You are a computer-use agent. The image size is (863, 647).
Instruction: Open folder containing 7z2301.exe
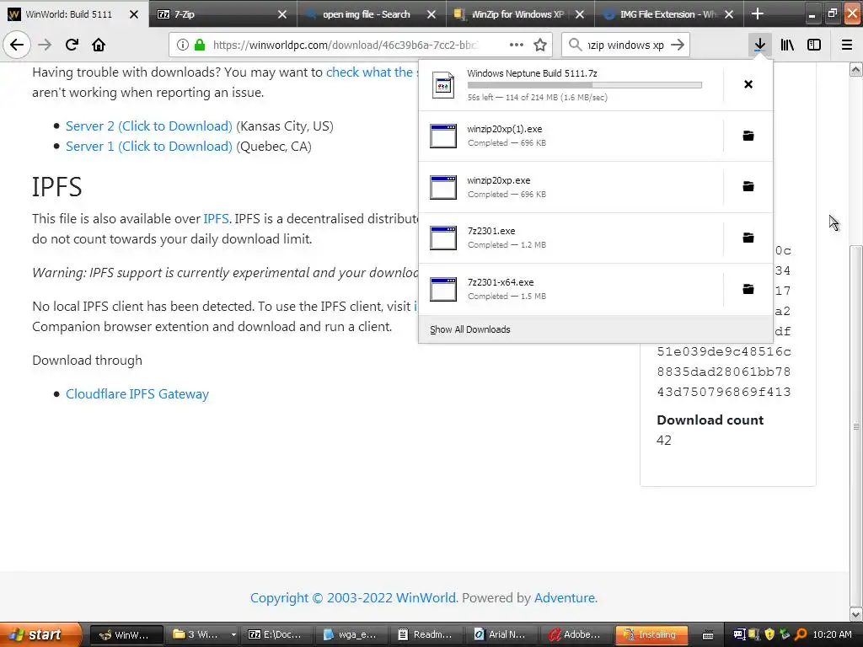(748, 238)
